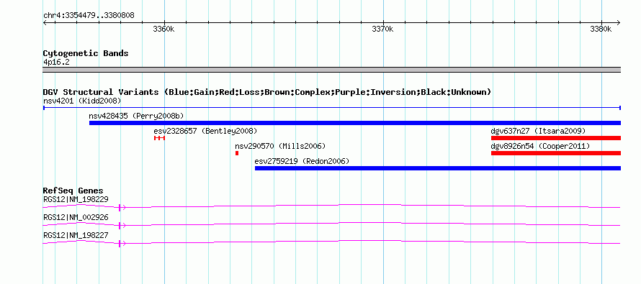Select the exon arrow on RGS12|NM_198227 track

point(122,244)
